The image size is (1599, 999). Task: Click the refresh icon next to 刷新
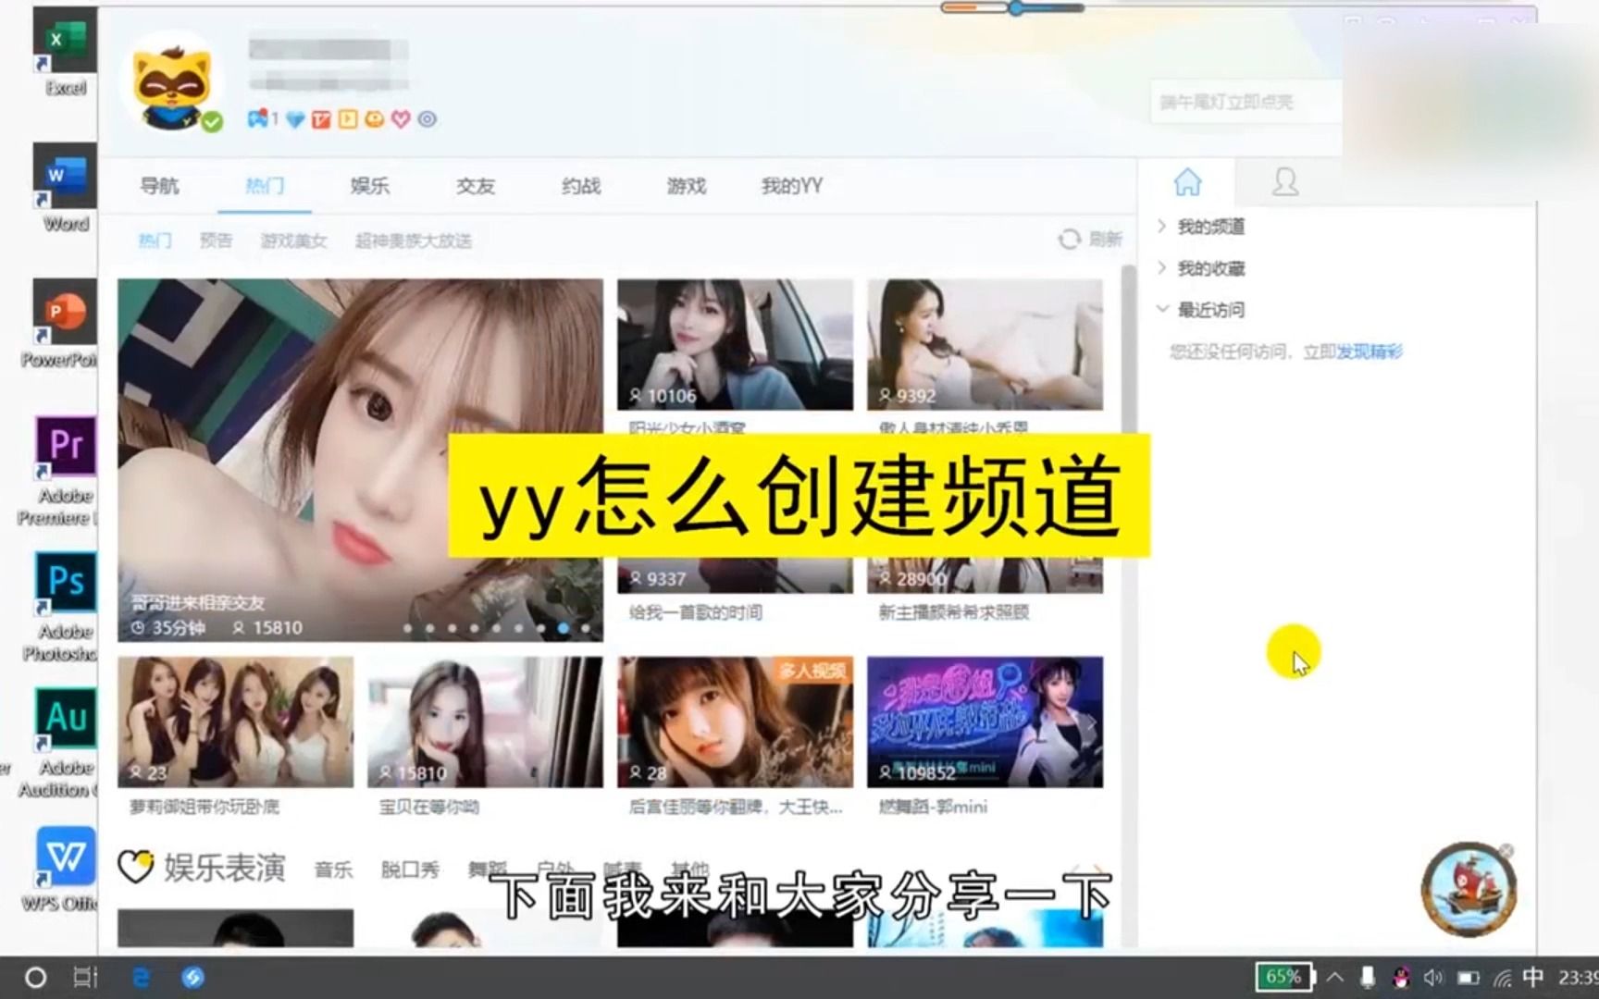pos(1069,240)
